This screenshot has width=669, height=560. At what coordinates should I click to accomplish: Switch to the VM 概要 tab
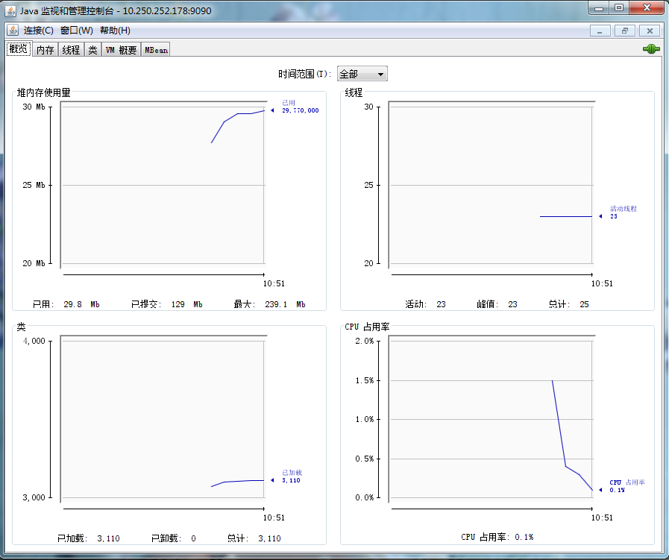(121, 49)
